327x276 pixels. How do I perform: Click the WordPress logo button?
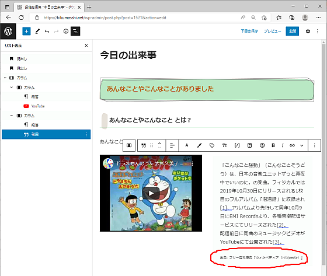8,32
